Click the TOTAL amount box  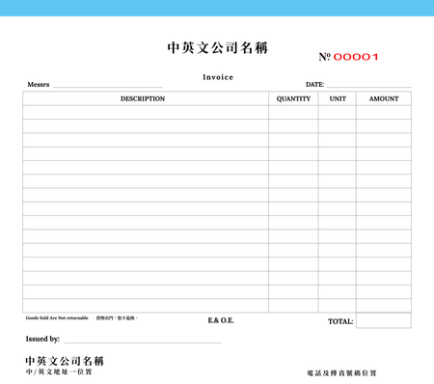[384, 320]
